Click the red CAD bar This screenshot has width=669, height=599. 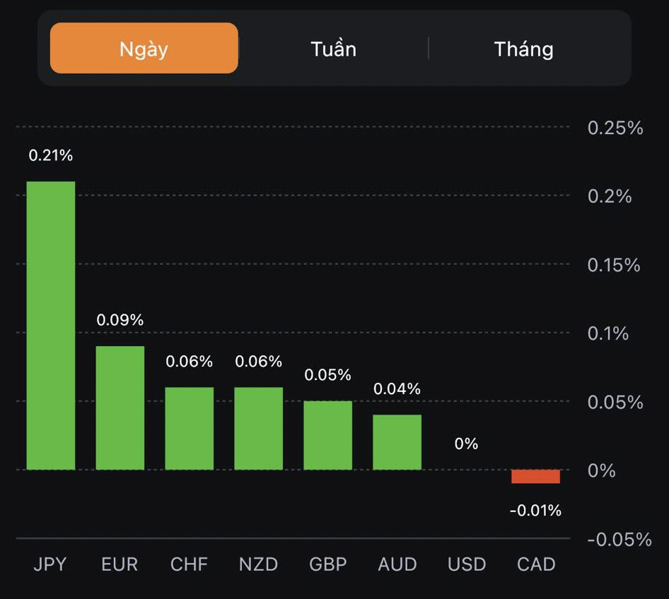point(535,477)
